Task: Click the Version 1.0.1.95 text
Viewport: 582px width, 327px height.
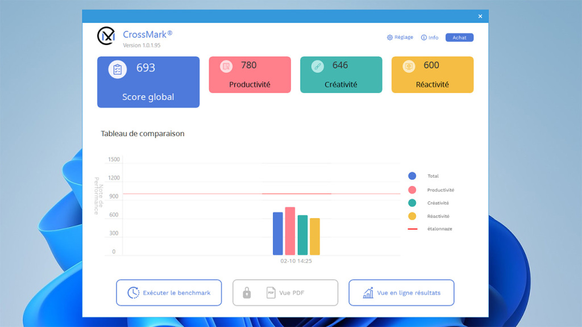Action: [142, 45]
